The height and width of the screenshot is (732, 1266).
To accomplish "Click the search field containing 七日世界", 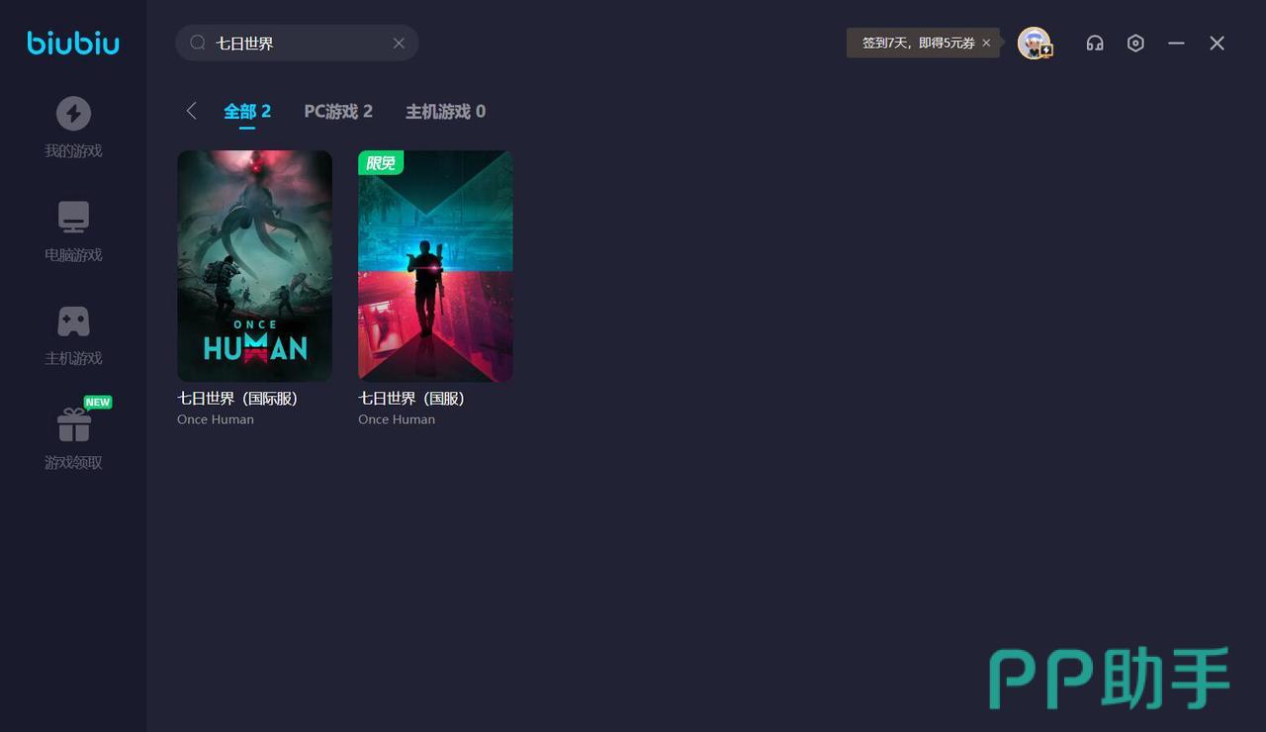I will click(x=297, y=43).
